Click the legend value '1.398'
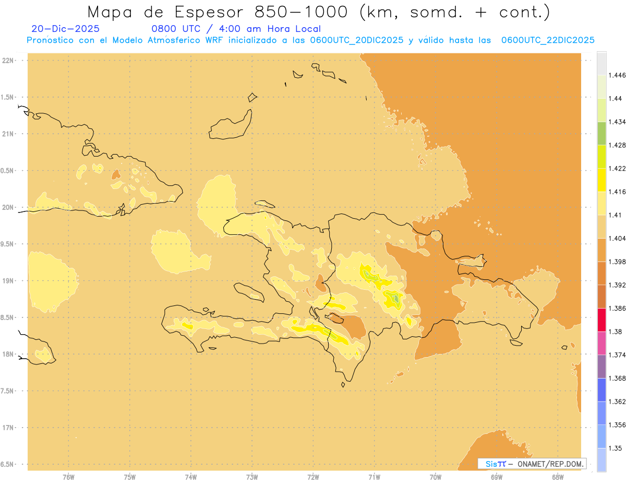 pos(617,262)
